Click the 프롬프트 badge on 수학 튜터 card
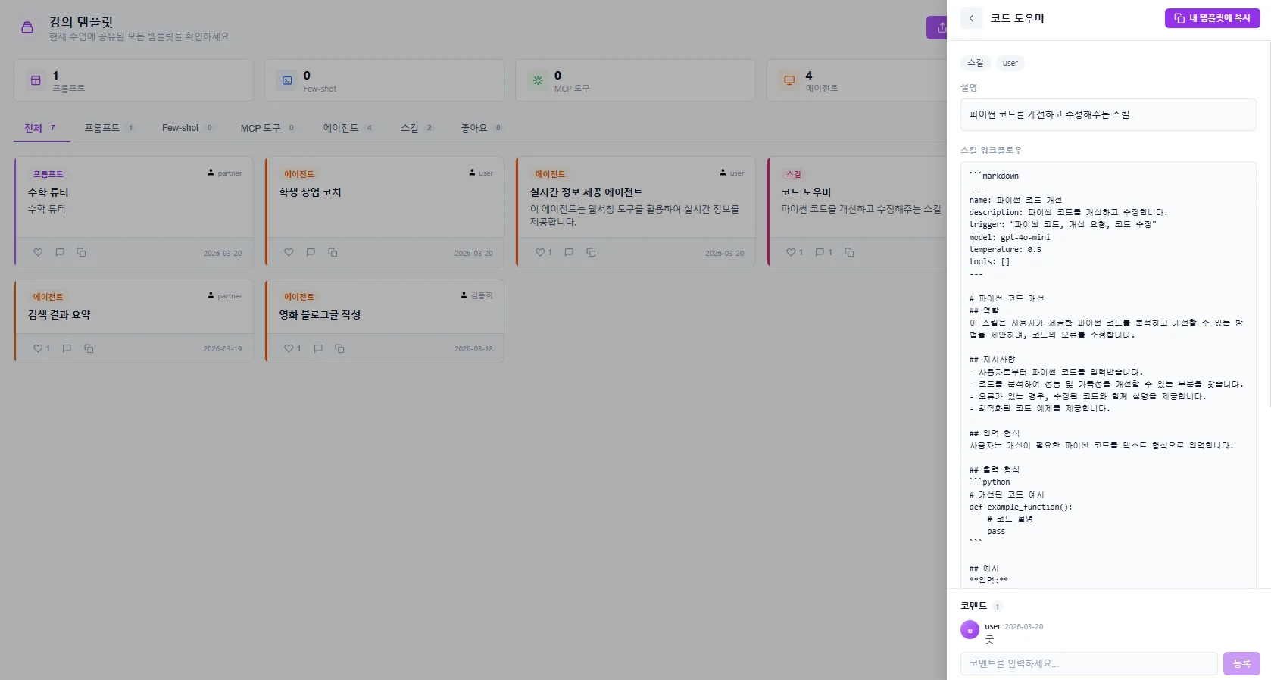The width and height of the screenshot is (1271, 680). point(48,174)
